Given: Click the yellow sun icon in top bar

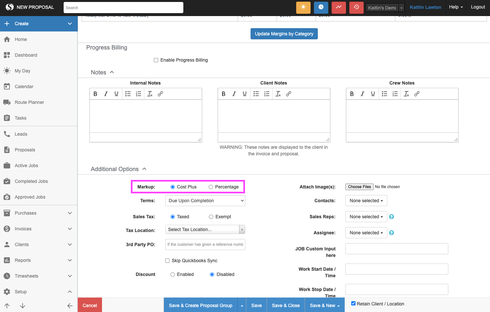Looking at the screenshot, I should point(303,8).
